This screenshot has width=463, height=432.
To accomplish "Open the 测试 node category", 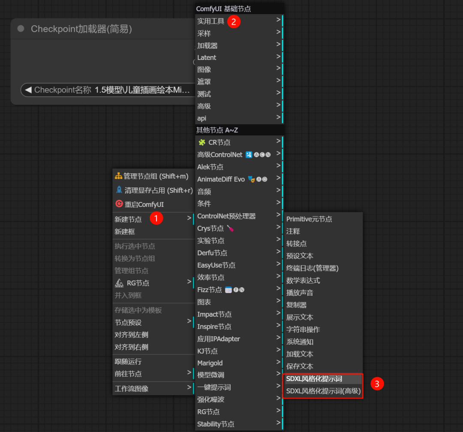I will pyautogui.click(x=239, y=94).
